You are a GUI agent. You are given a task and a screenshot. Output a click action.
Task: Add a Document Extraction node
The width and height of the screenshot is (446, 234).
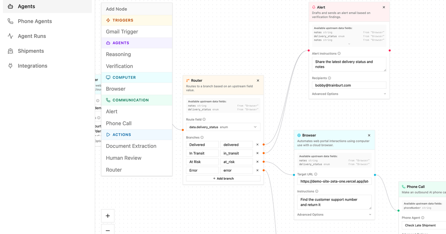[137, 146]
